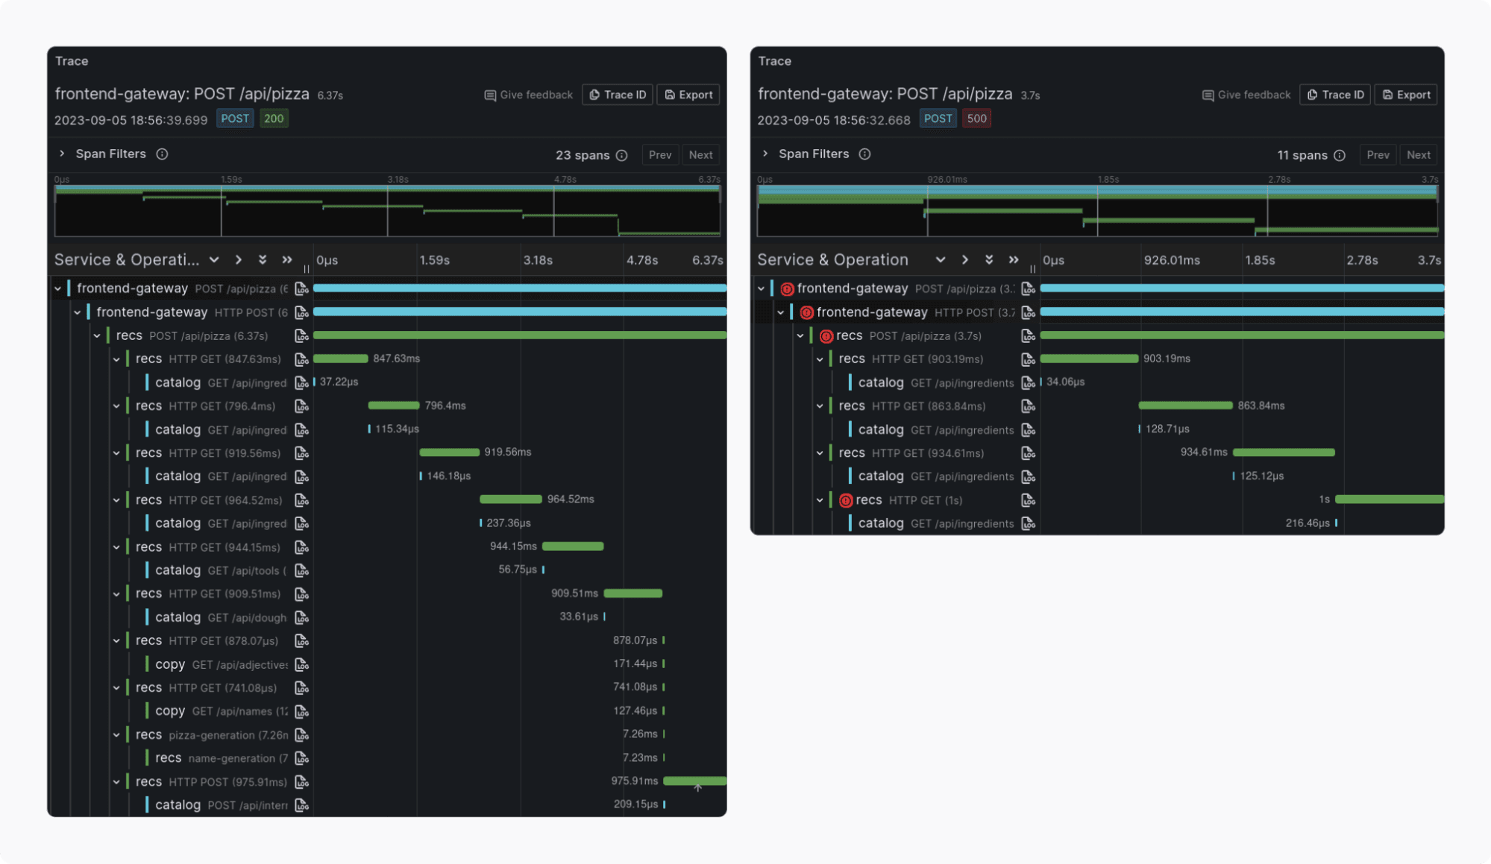
Task: Open logs icon for recs HTTP POST (975.91ms)
Action: [x=301, y=782]
